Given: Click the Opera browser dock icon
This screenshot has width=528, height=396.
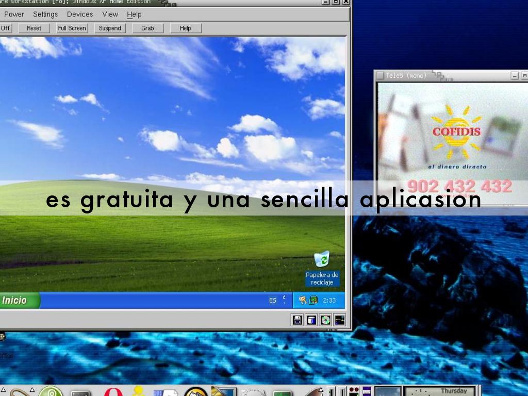Looking at the screenshot, I should tap(113, 391).
